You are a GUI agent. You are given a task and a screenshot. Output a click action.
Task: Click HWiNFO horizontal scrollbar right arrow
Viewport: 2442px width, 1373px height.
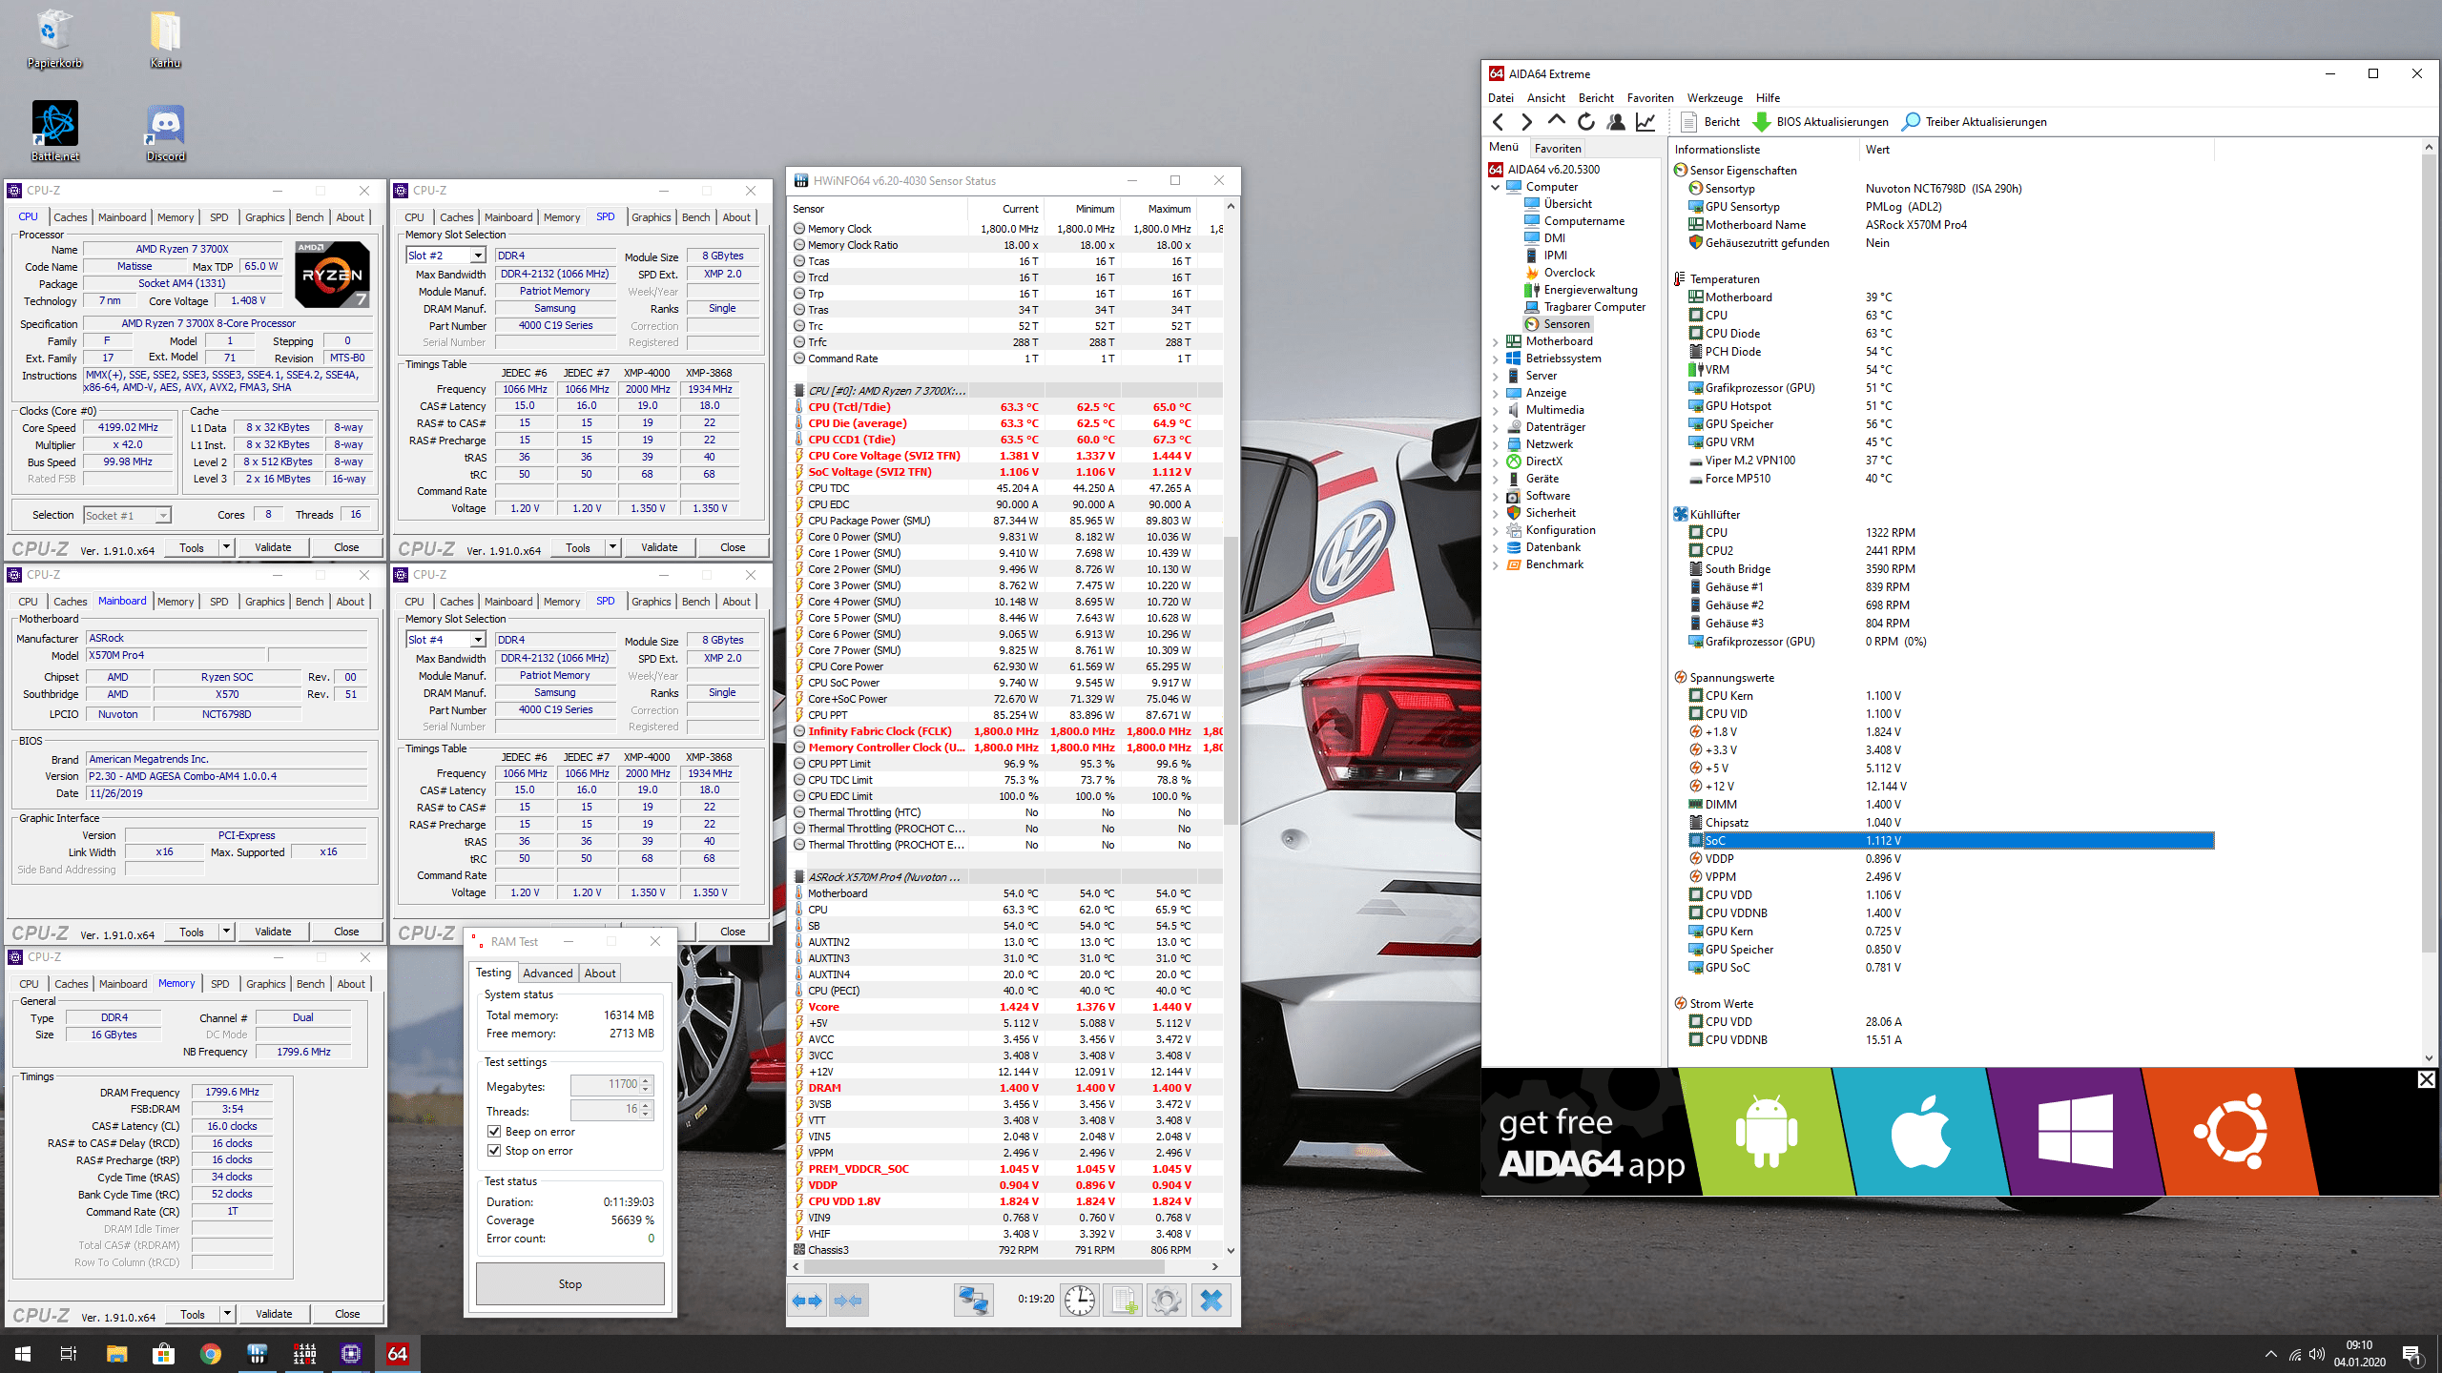pyautogui.click(x=1214, y=1267)
